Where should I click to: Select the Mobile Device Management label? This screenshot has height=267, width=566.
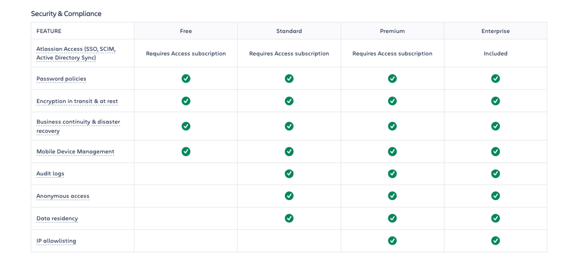tap(75, 152)
